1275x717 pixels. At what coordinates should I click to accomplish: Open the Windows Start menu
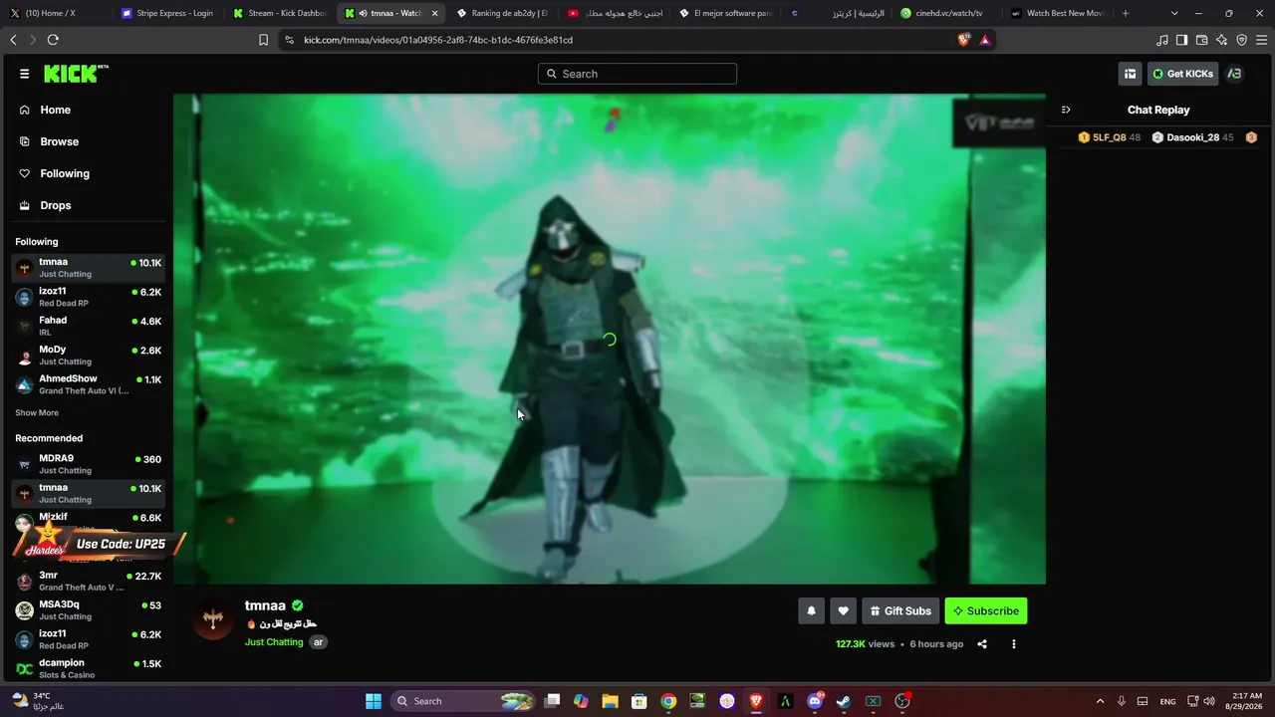[374, 701]
